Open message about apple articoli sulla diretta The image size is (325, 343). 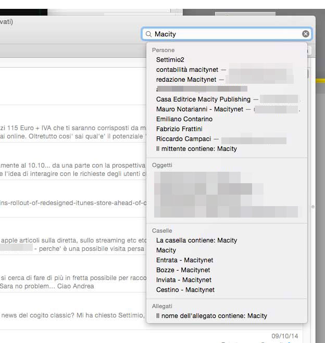[x=73, y=236]
